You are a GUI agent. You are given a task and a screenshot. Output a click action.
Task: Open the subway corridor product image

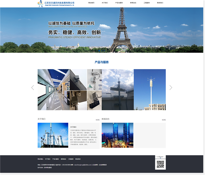click(54, 90)
